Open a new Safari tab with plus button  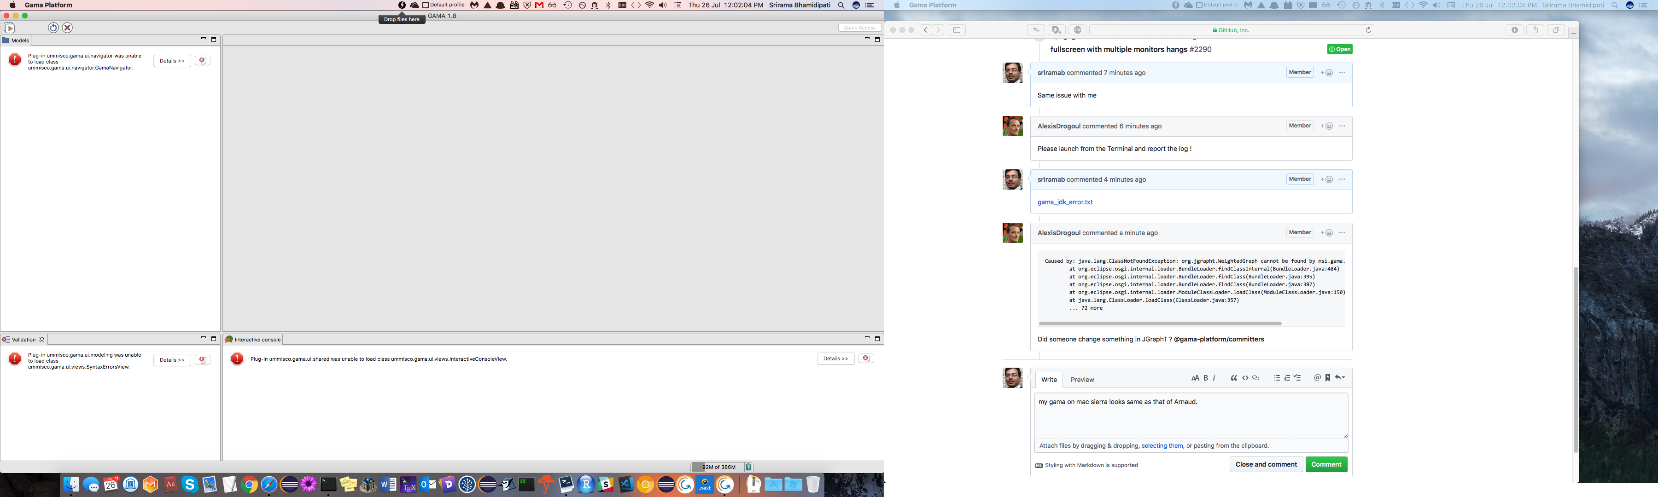click(1573, 33)
